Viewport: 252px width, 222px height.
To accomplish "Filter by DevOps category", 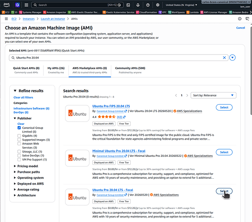I will [21, 112].
